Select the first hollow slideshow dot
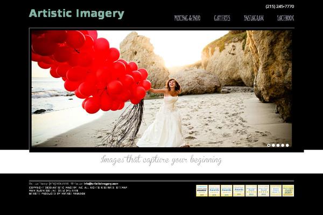Image resolution: width=323 pixels, height=215 pixels. pyautogui.click(x=269, y=145)
